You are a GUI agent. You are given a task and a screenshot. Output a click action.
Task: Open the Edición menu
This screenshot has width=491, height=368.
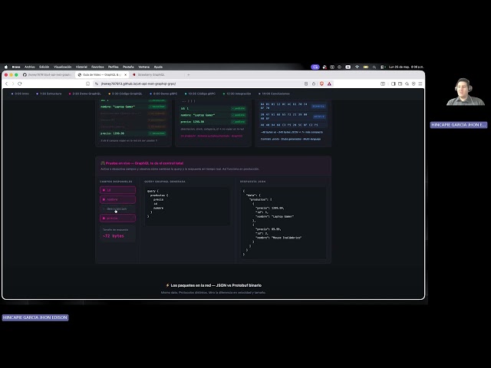pyautogui.click(x=44, y=67)
